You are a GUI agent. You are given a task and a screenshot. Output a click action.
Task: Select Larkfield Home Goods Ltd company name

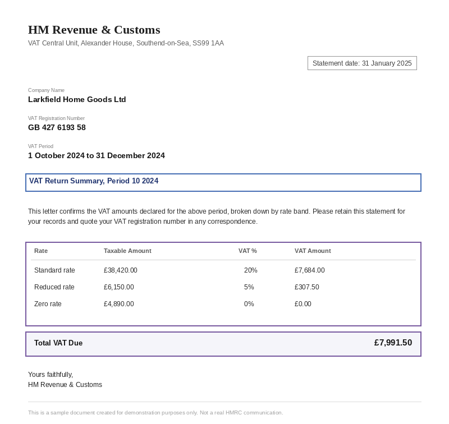tap(77, 100)
